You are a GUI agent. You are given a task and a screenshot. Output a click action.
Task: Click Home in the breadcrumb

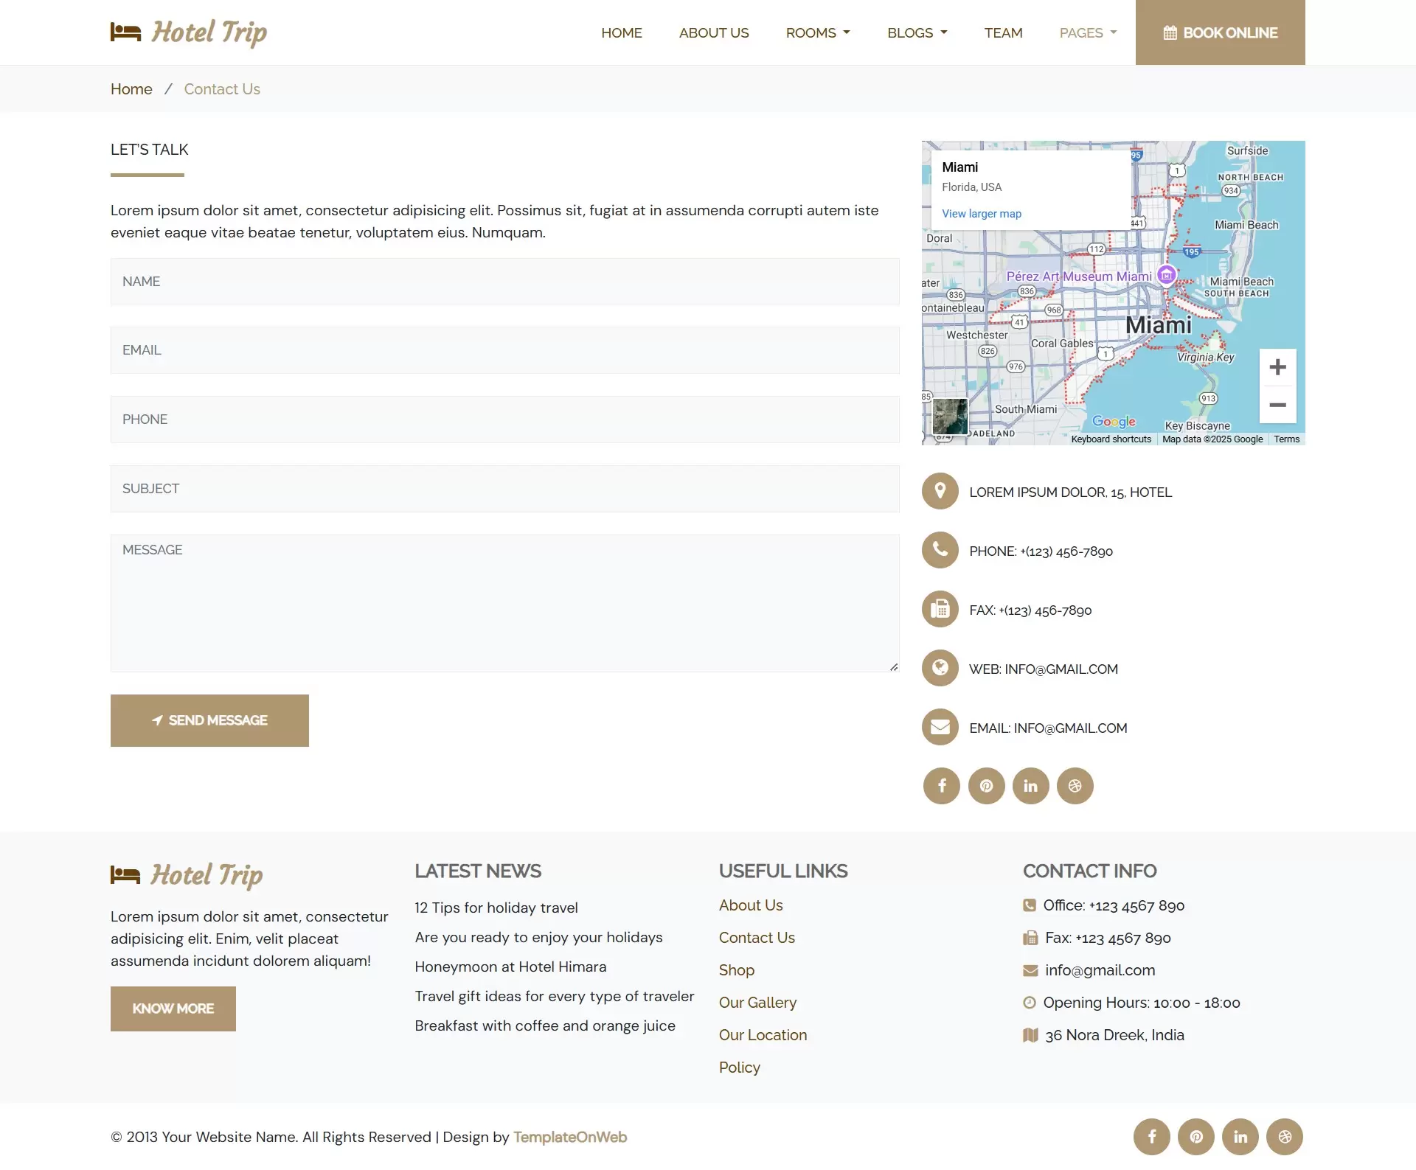pyautogui.click(x=131, y=89)
